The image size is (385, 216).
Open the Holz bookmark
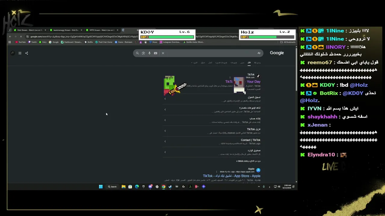(43, 42)
